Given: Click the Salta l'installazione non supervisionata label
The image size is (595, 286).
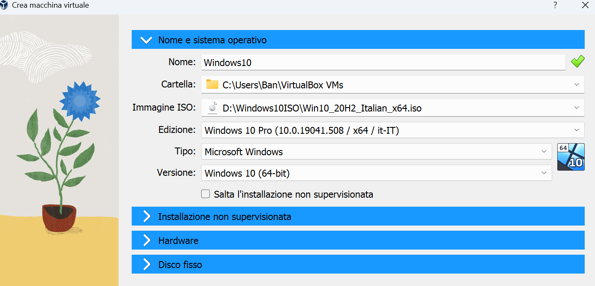Looking at the screenshot, I should point(293,194).
